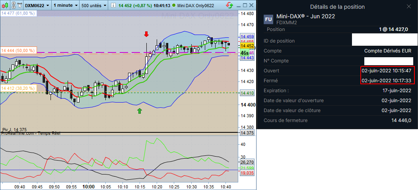The height and width of the screenshot is (190, 418).
Task: Click the FU instrument badge icon
Action: tap(268, 19)
